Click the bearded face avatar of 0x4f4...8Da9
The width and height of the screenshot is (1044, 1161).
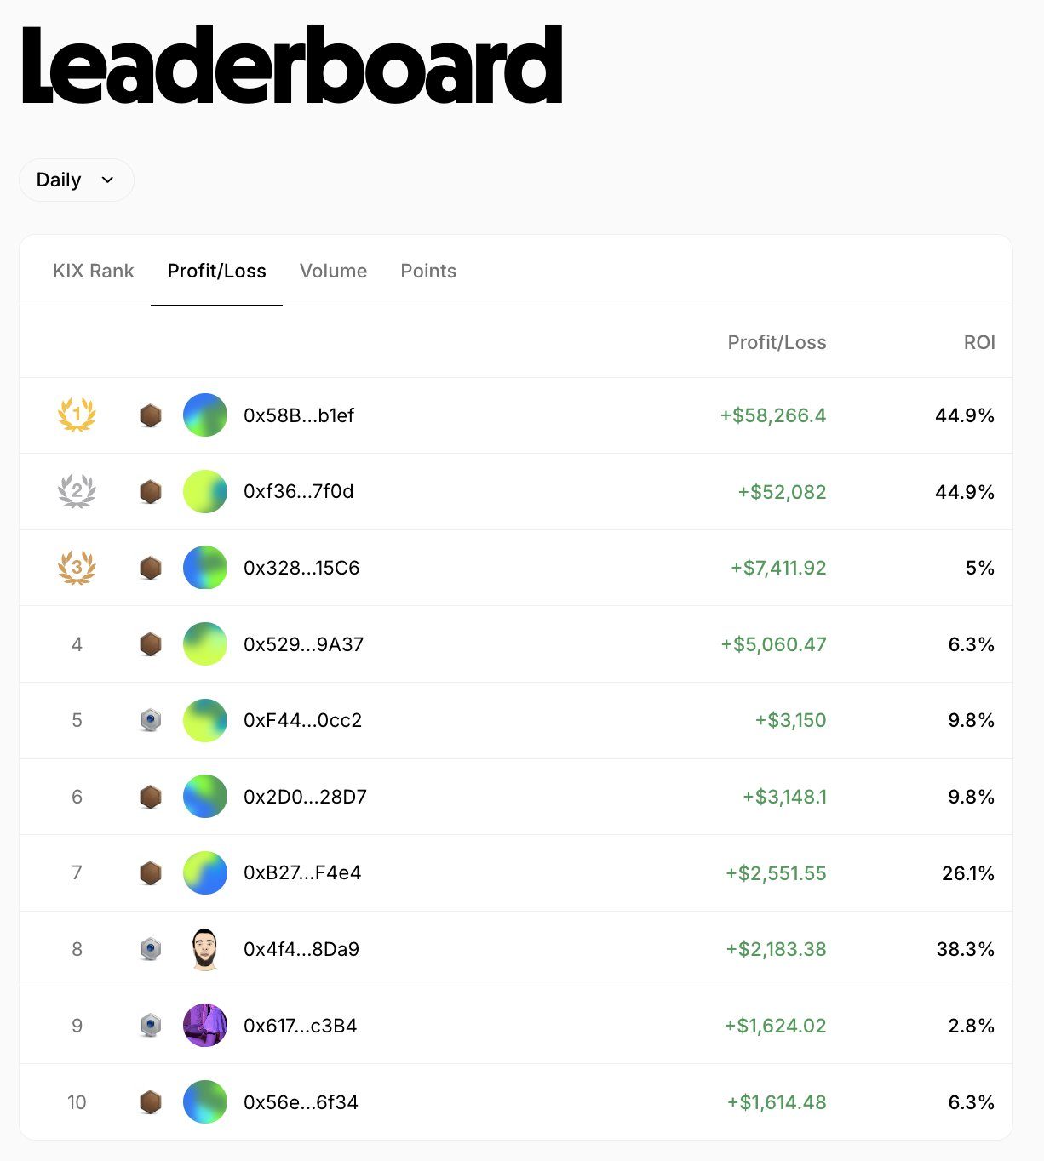pyautogui.click(x=205, y=949)
